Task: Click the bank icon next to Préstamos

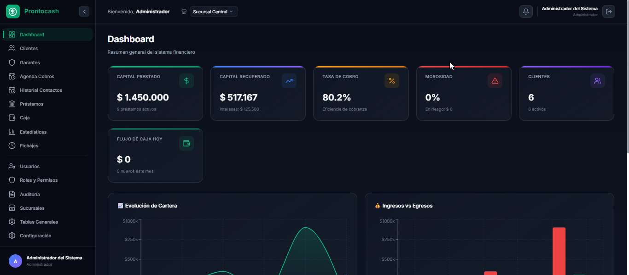Action: click(12, 104)
